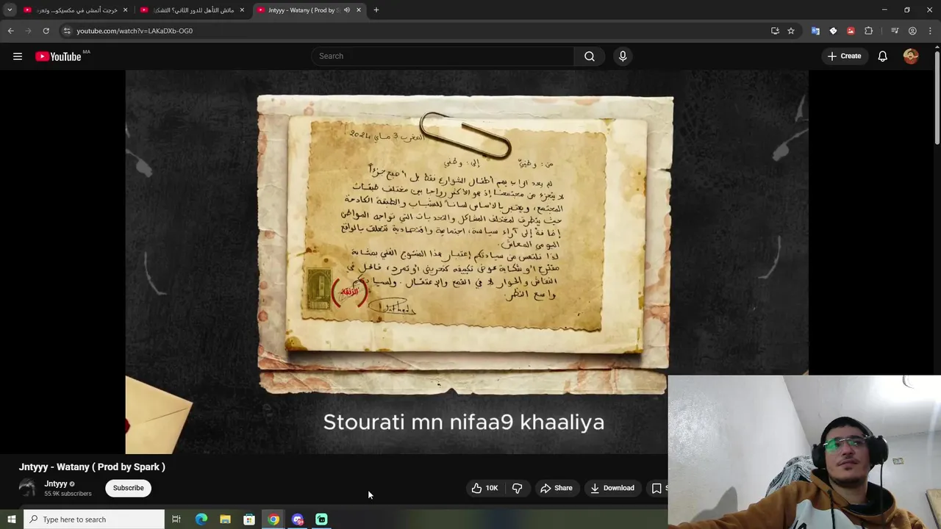The width and height of the screenshot is (941, 529).
Task: Click the install app icon in address bar
Action: 775,31
